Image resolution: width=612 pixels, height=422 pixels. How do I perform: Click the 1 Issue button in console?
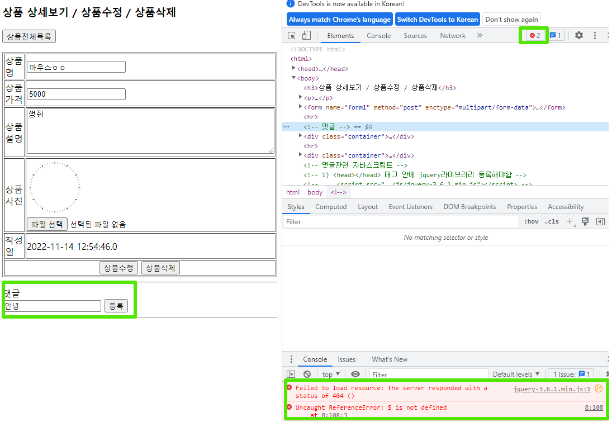pos(571,374)
